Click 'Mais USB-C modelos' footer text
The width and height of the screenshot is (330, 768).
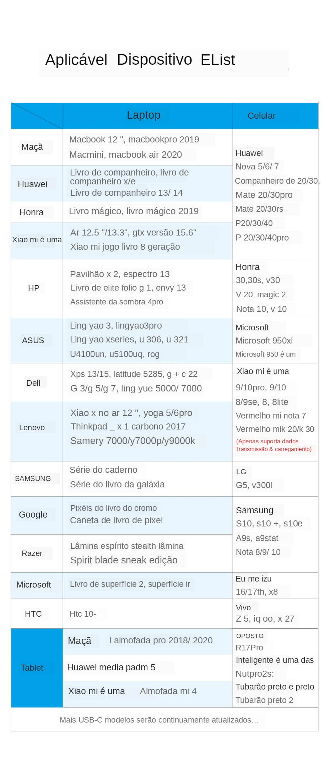click(x=159, y=720)
